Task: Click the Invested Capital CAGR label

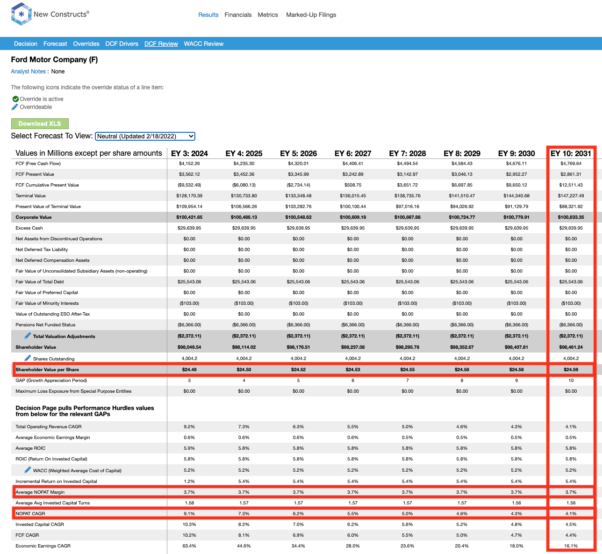Action: pos(40,525)
